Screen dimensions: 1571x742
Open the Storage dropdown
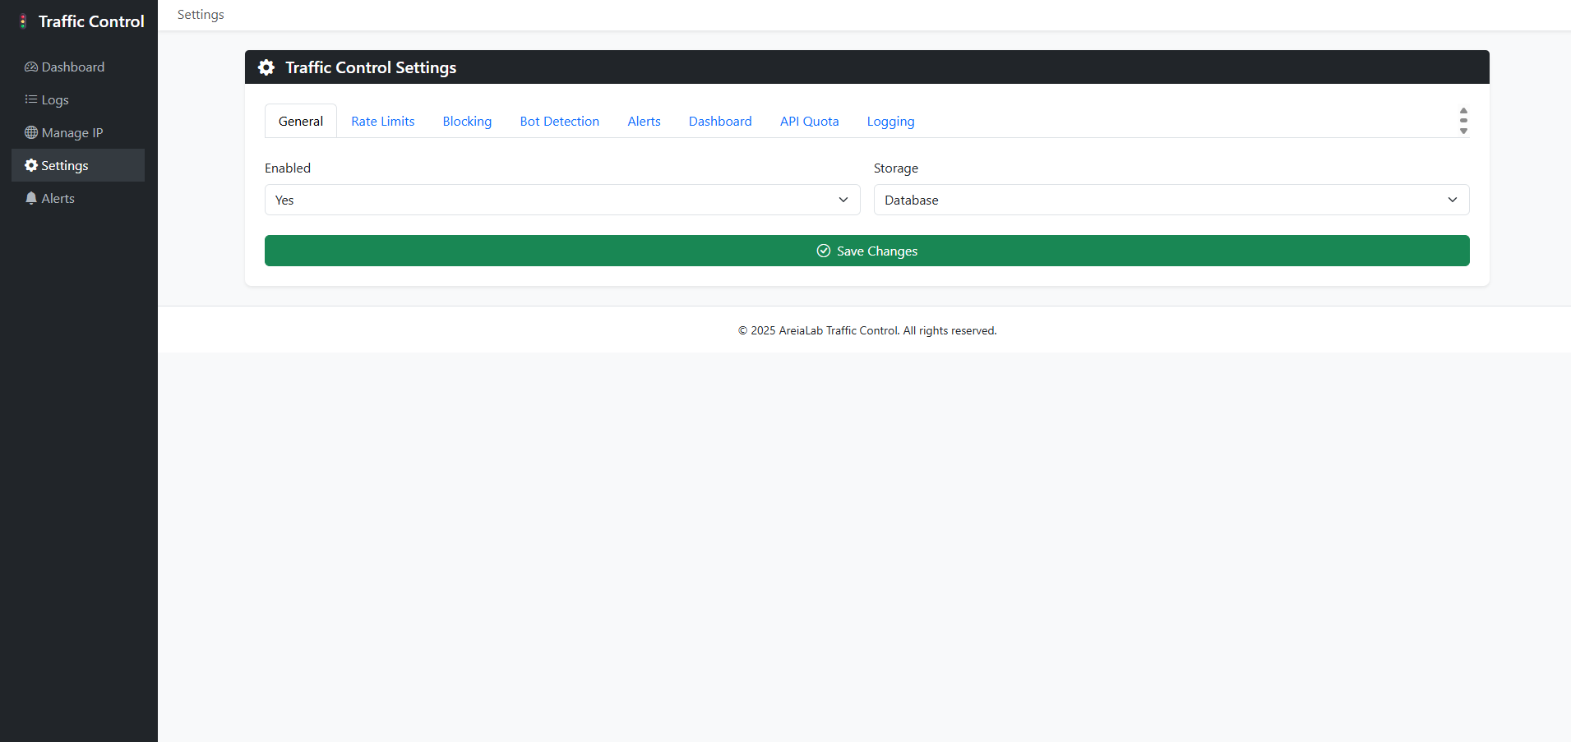[x=1171, y=200]
